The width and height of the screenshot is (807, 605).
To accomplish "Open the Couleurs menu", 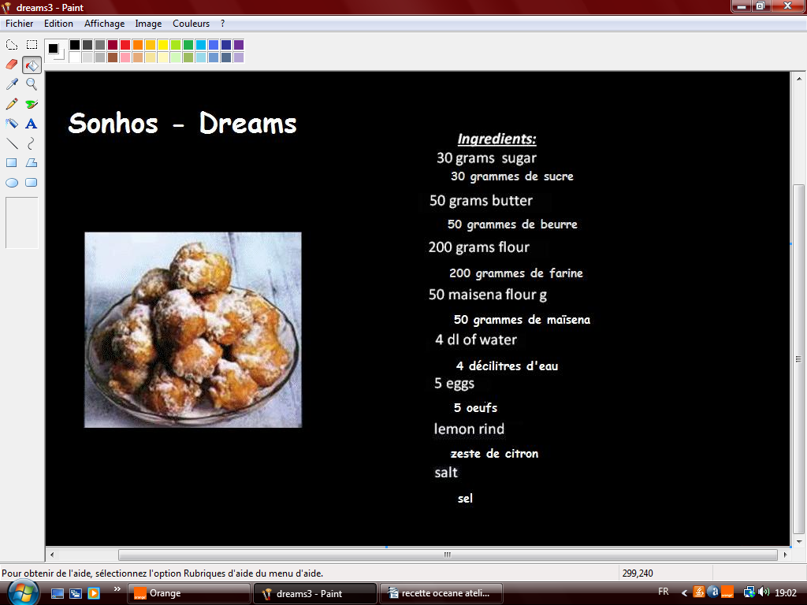I will tap(191, 24).
